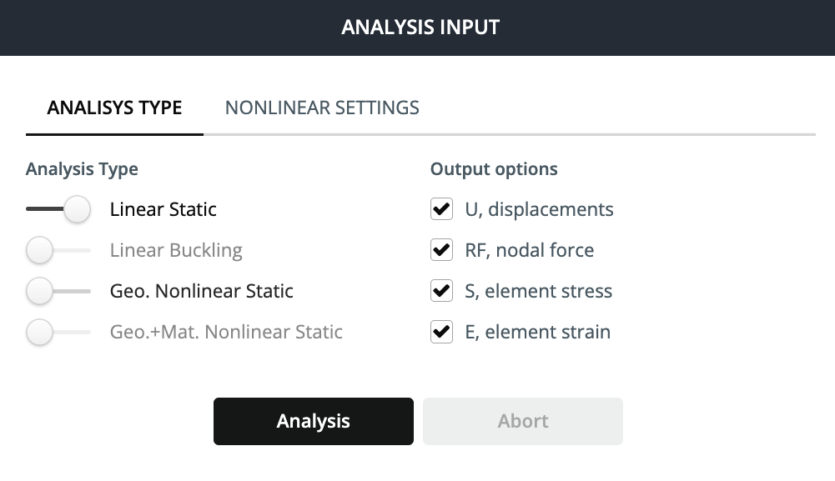The image size is (835, 481).
Task: Switch to the ANALISYS TYPE tab
Action: [114, 108]
